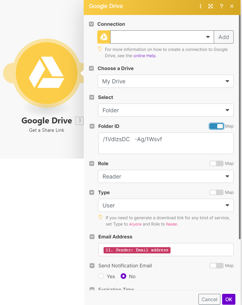242x305 pixels.
Task: Close the Google Drive settings panel
Action: point(232,6)
